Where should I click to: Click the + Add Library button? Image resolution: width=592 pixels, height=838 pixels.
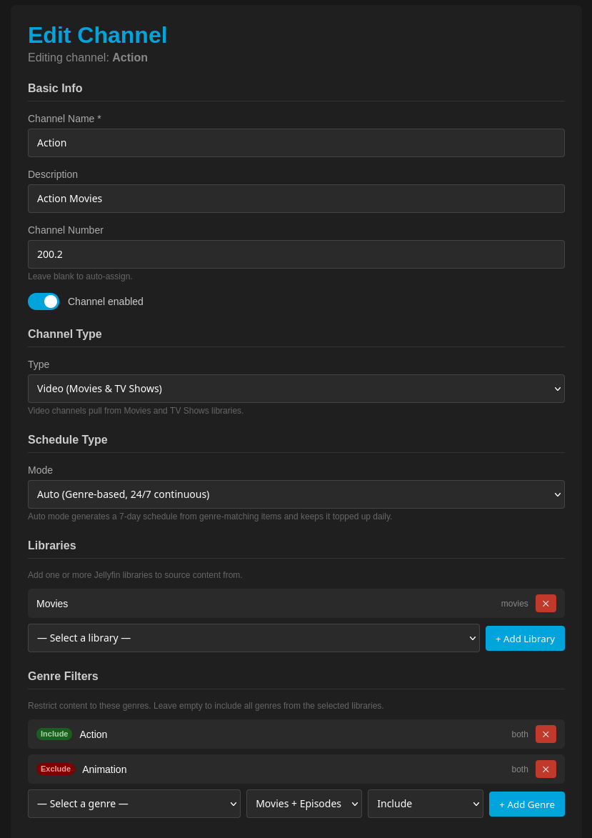tap(525, 638)
